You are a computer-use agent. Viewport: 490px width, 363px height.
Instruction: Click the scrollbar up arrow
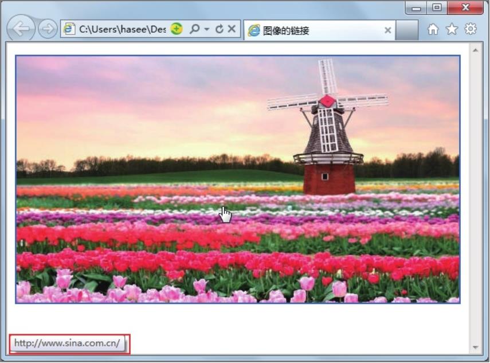(x=475, y=50)
